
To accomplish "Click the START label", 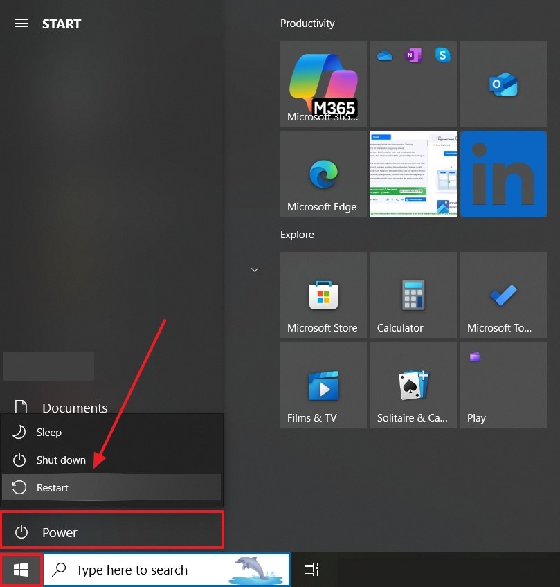I will click(x=62, y=24).
